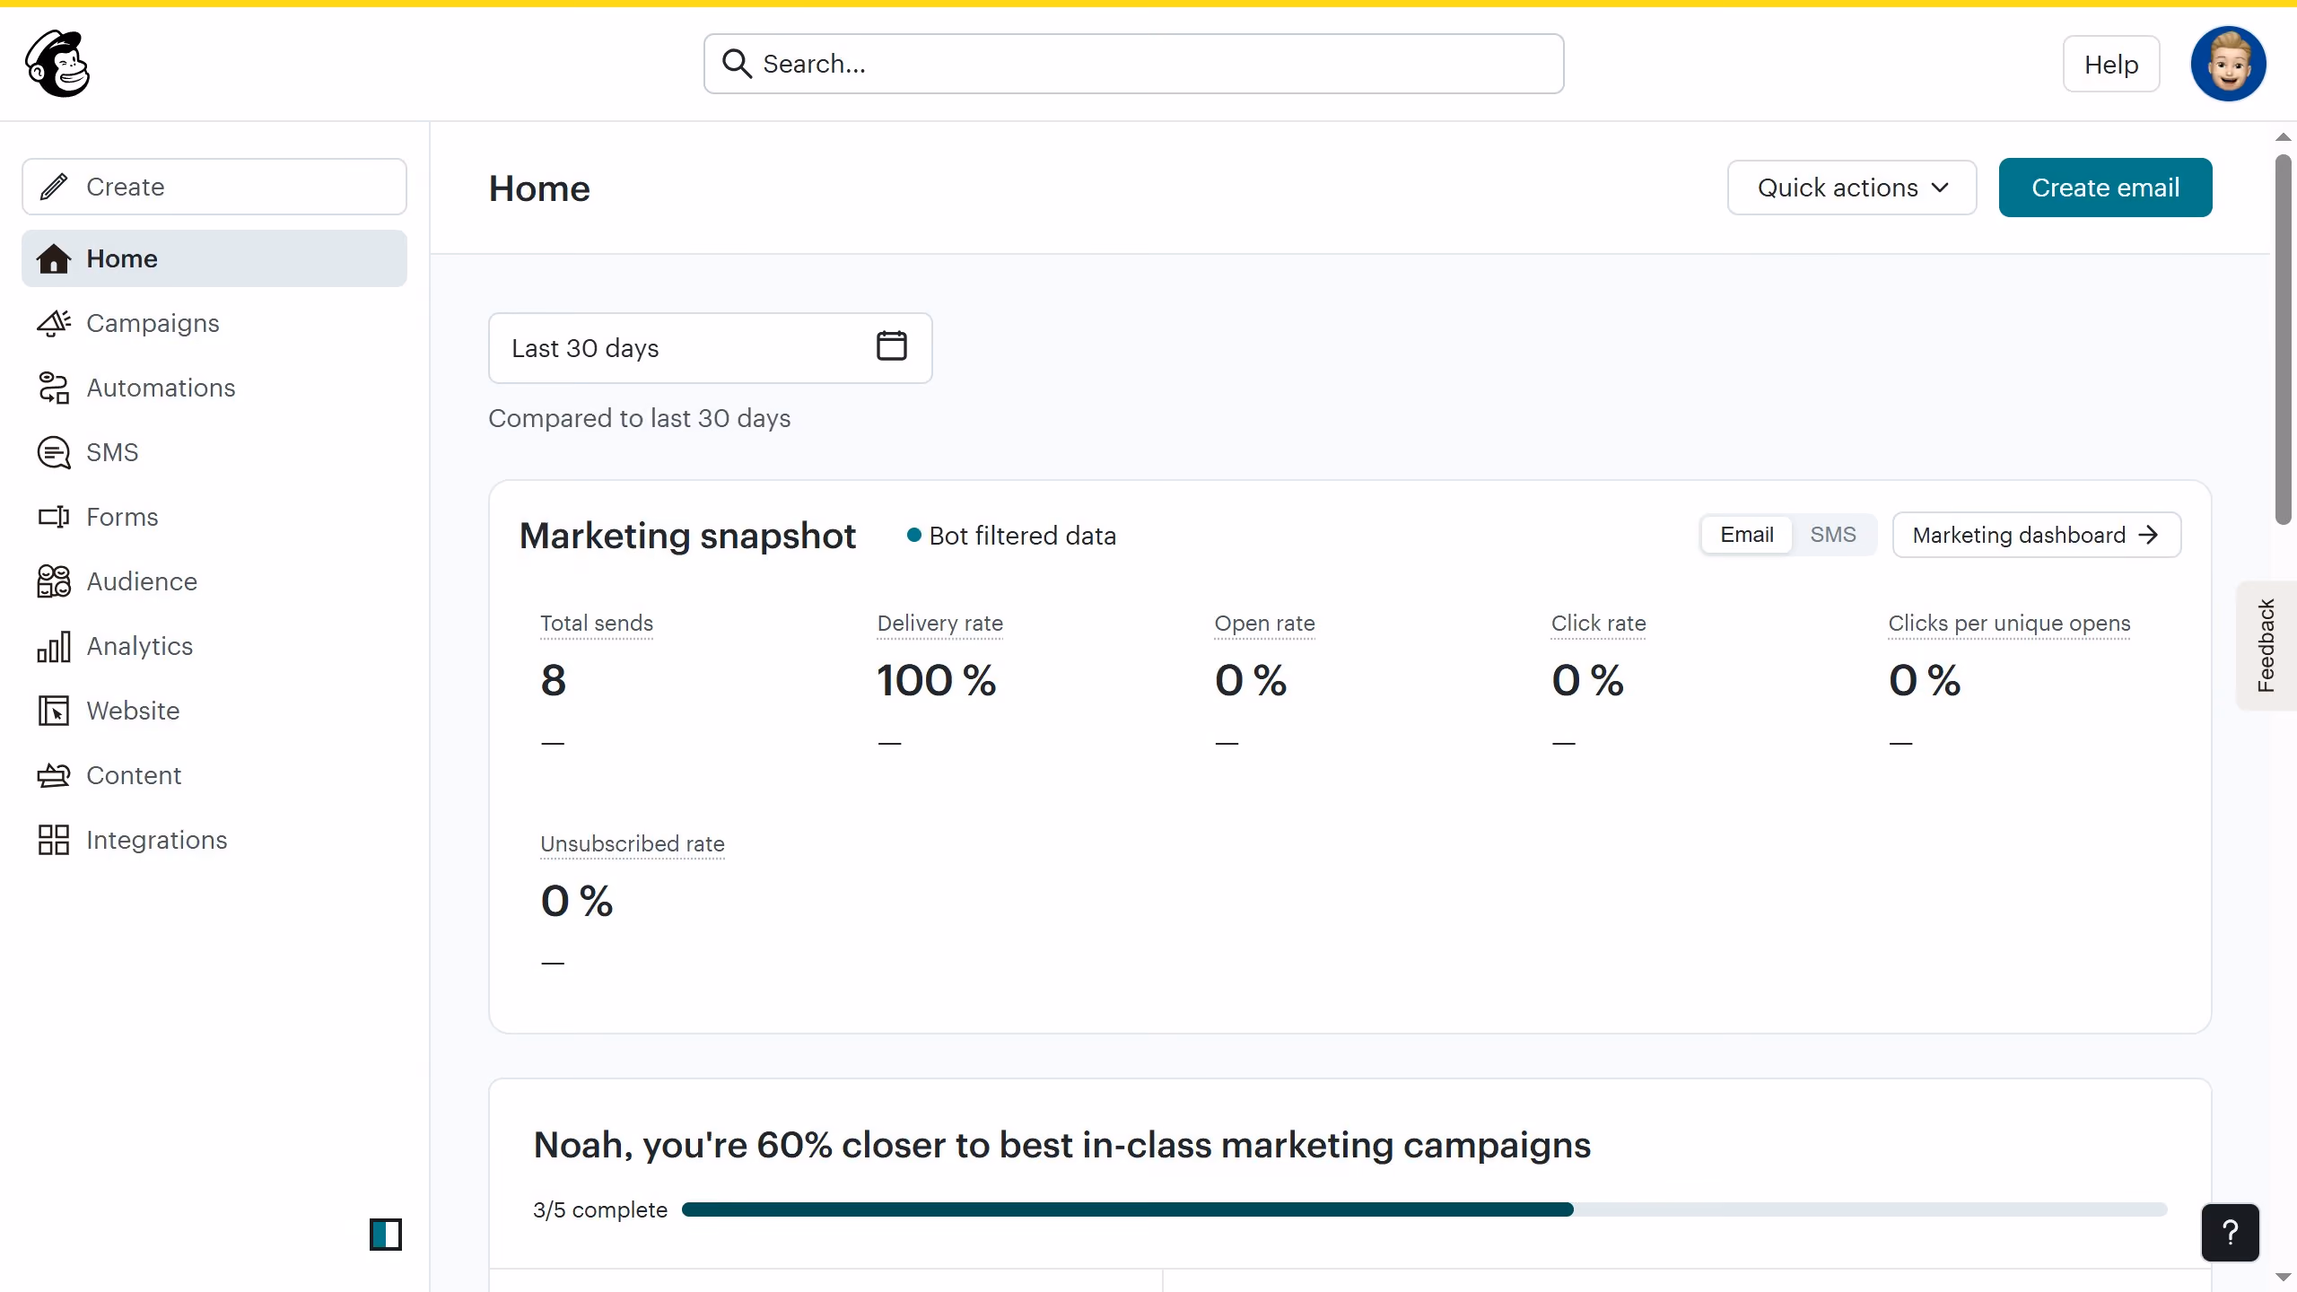Click the Home house icon

(x=54, y=258)
